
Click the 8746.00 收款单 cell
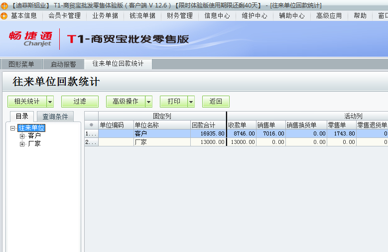242,133
